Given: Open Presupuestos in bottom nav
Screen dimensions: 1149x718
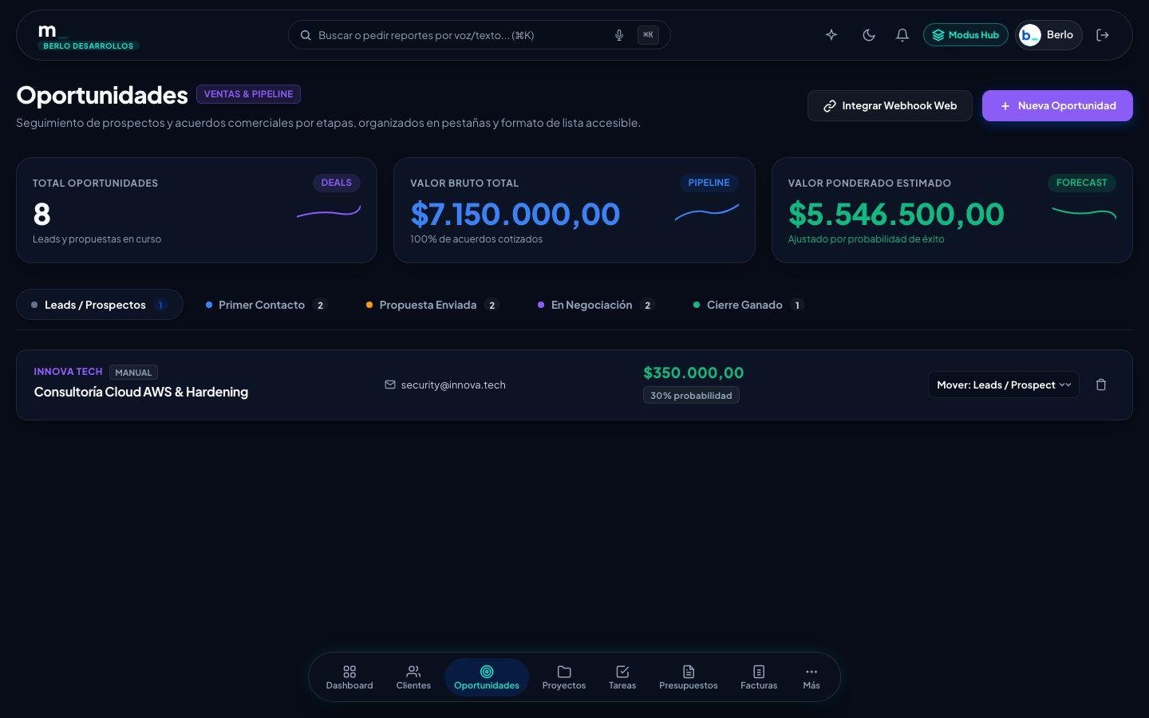Looking at the screenshot, I should pos(689,677).
